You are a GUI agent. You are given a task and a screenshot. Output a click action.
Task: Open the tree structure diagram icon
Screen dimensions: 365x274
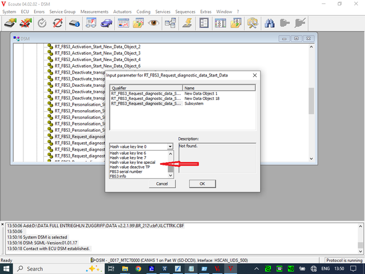coord(170,23)
